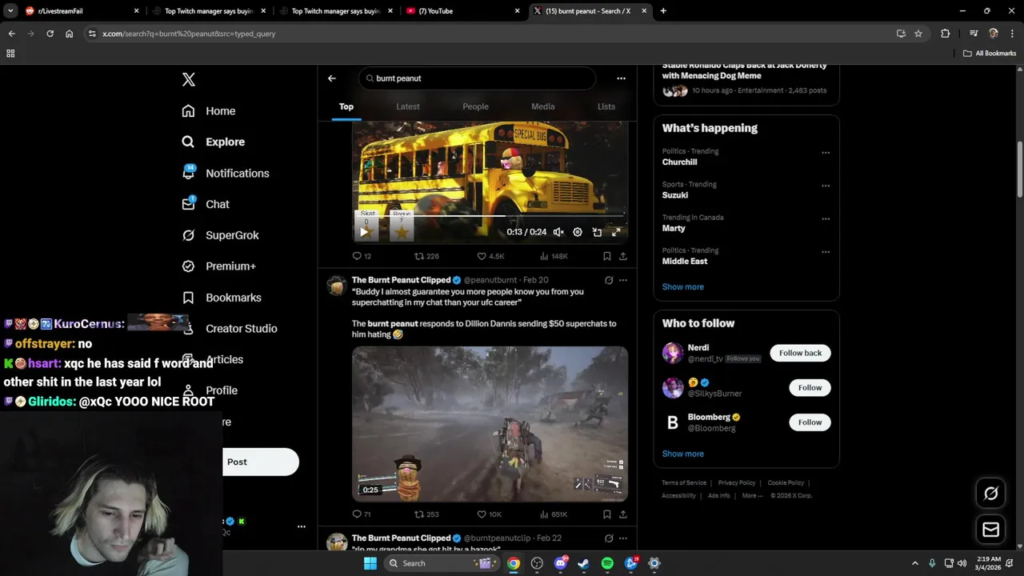This screenshot has height=576, width=1024.
Task: Switch to the Media tab
Action: pyautogui.click(x=543, y=106)
